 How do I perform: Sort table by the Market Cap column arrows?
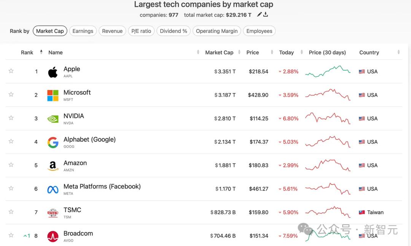(x=239, y=52)
